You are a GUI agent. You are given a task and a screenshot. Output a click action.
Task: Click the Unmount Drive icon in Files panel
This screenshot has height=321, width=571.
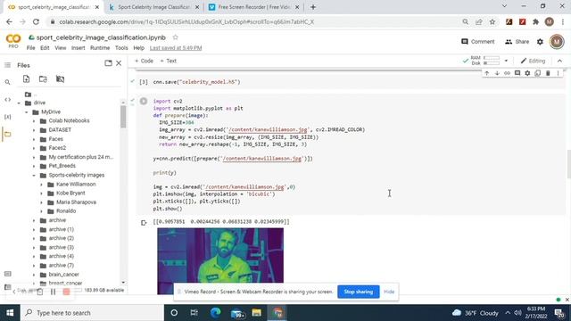[60, 79]
